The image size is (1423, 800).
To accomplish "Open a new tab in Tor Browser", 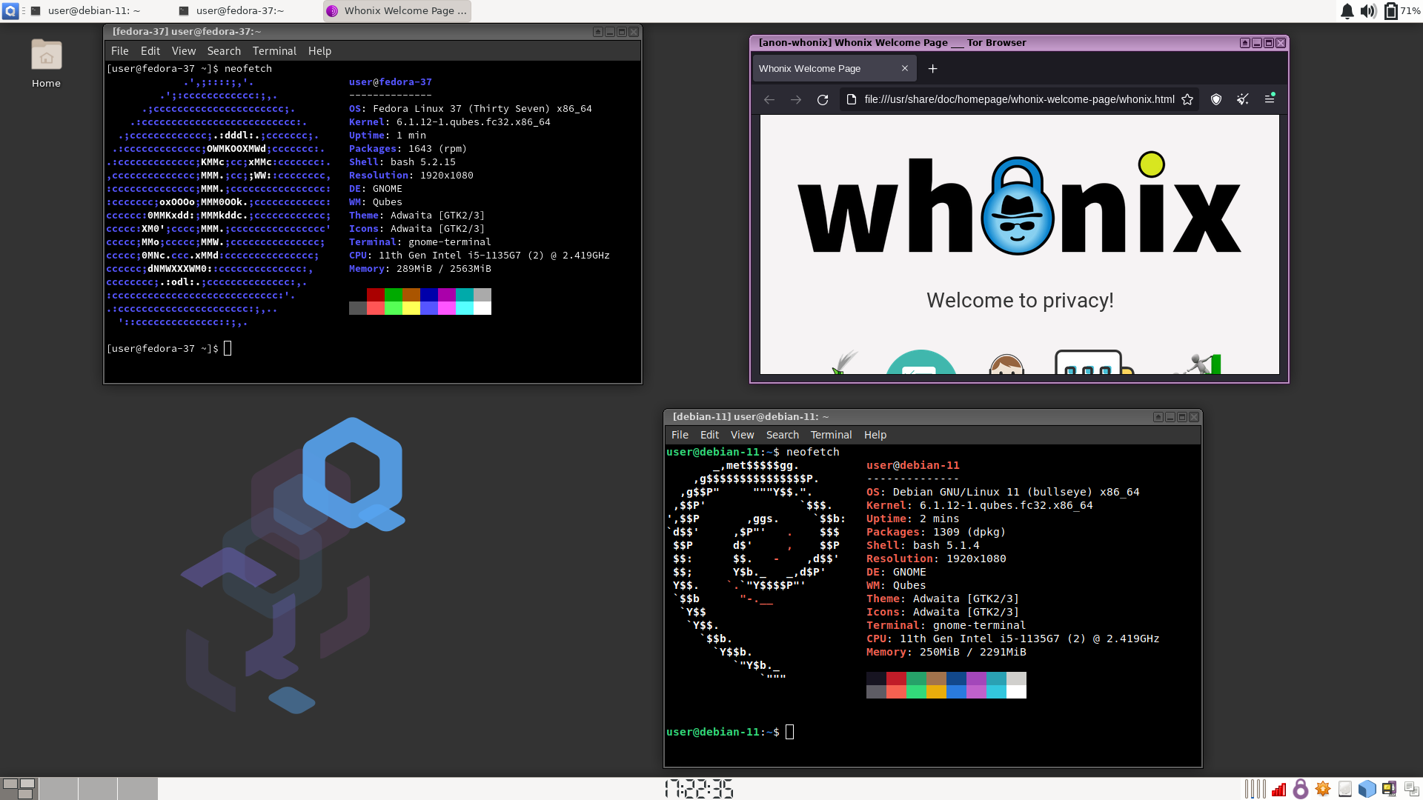I will [x=933, y=68].
